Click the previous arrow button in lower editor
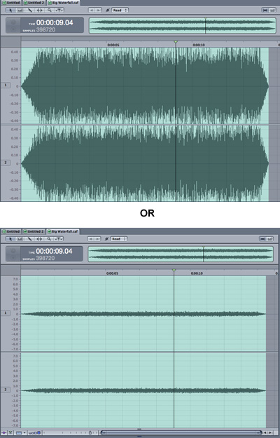The image size is (280, 438). (x=90, y=239)
